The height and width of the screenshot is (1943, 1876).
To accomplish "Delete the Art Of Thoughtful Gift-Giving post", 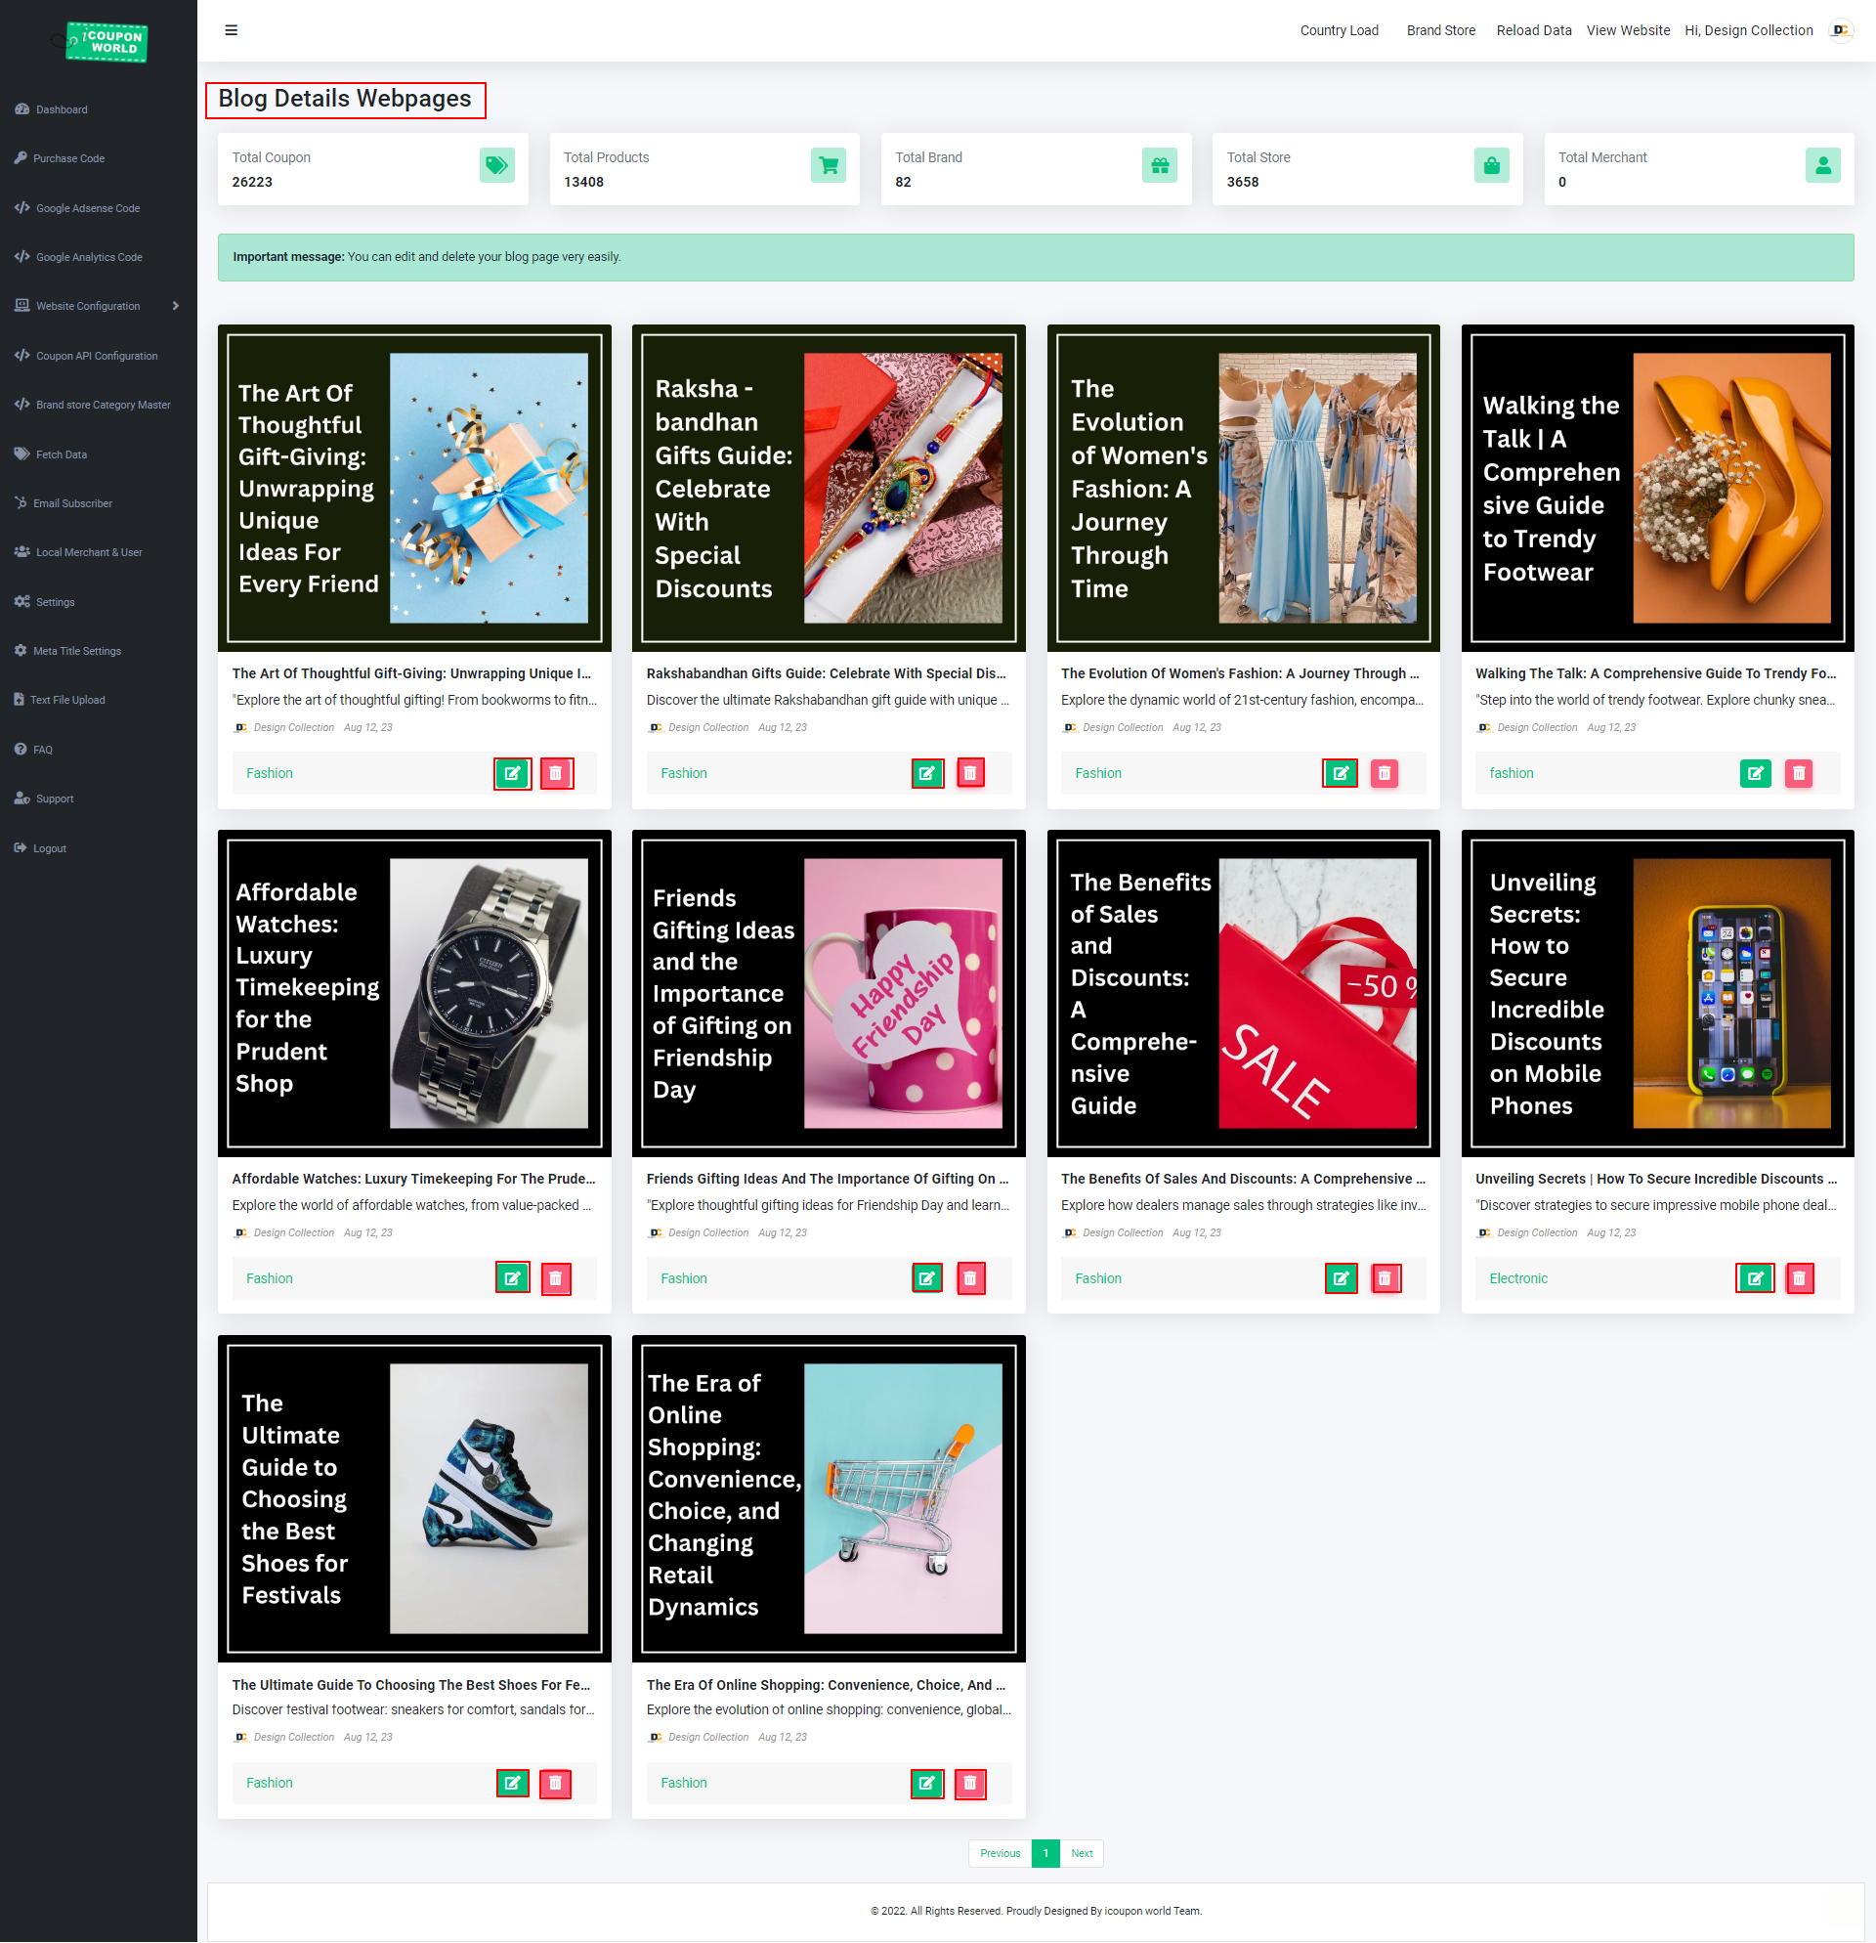I will pyautogui.click(x=556, y=773).
